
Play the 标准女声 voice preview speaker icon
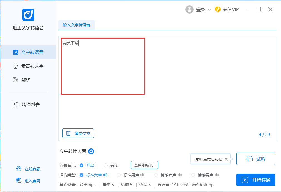click(x=106, y=175)
